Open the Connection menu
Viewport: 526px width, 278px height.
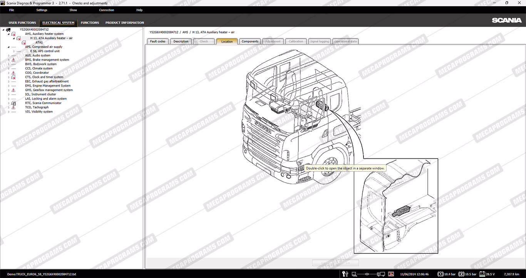pyautogui.click(x=107, y=10)
